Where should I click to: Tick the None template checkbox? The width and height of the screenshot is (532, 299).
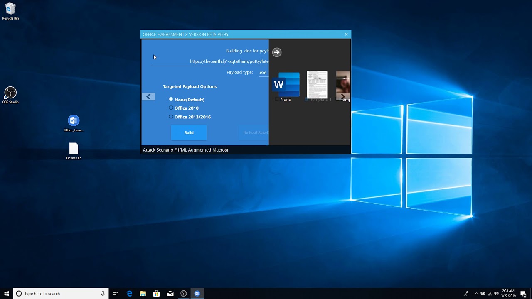point(276,99)
